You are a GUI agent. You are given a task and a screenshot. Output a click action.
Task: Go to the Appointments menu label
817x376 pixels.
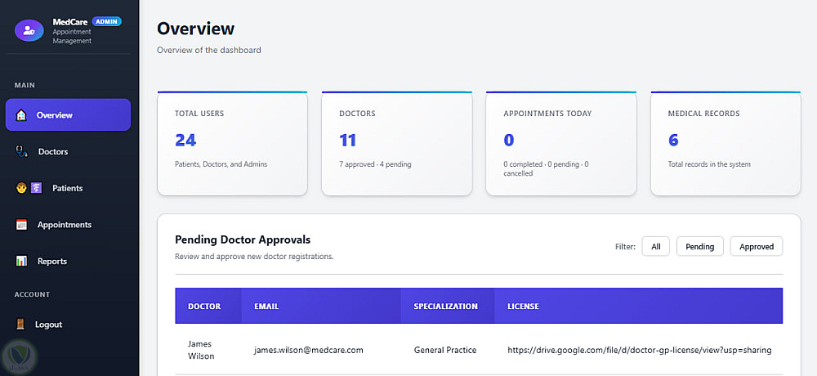tap(65, 225)
